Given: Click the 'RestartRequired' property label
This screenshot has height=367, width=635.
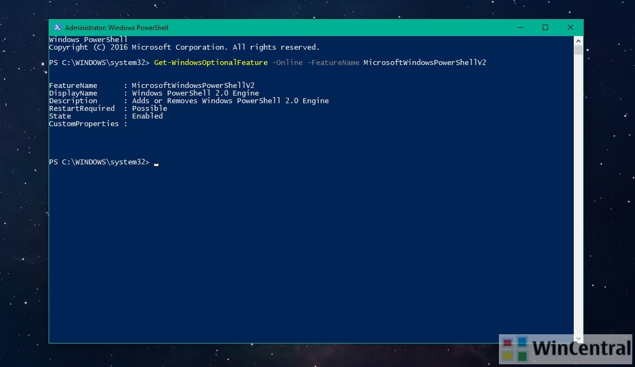Looking at the screenshot, I should point(82,109).
